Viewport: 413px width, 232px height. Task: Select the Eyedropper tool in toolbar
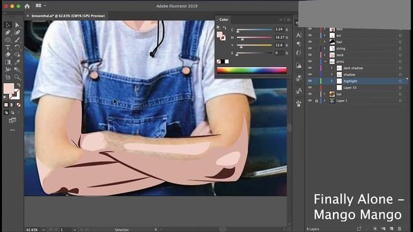(17, 62)
